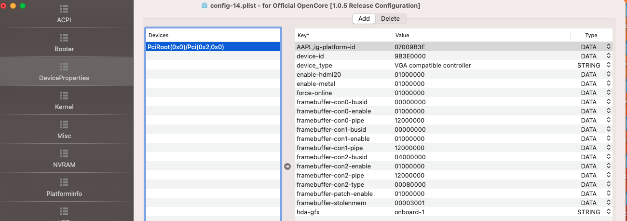Viewport: 627px width, 221px height.
Task: Open the NVRAM section icon
Action: (64, 153)
